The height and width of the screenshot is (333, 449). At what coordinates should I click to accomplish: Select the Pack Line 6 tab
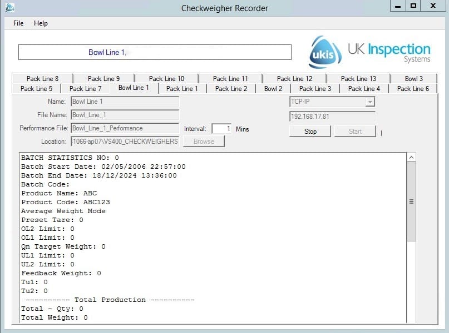[413, 89]
